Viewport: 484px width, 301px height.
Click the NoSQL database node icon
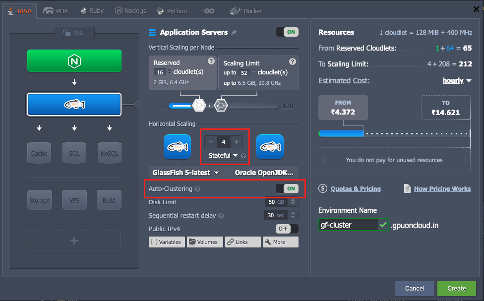[x=109, y=152]
